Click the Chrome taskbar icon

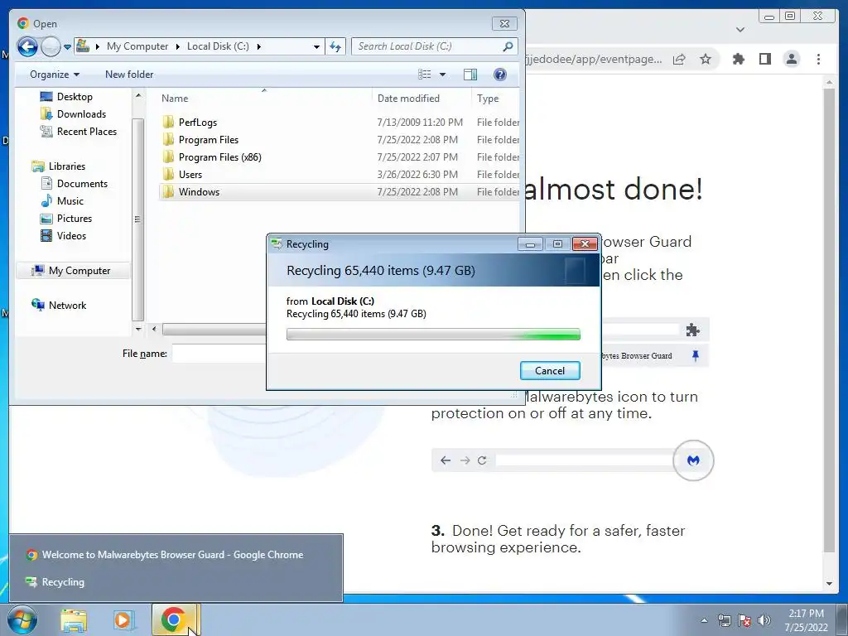(x=174, y=619)
